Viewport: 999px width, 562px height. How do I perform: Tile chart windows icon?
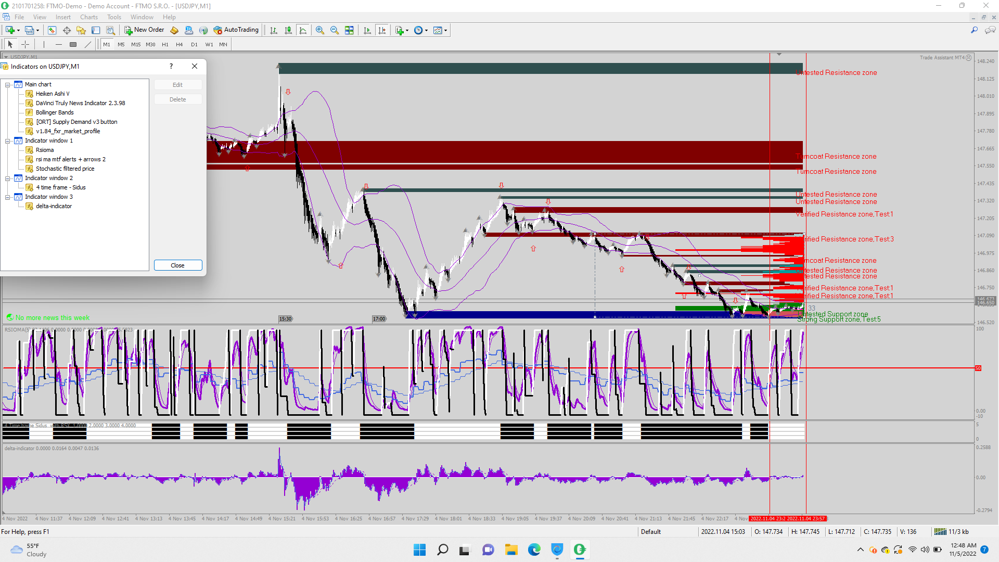click(x=349, y=30)
